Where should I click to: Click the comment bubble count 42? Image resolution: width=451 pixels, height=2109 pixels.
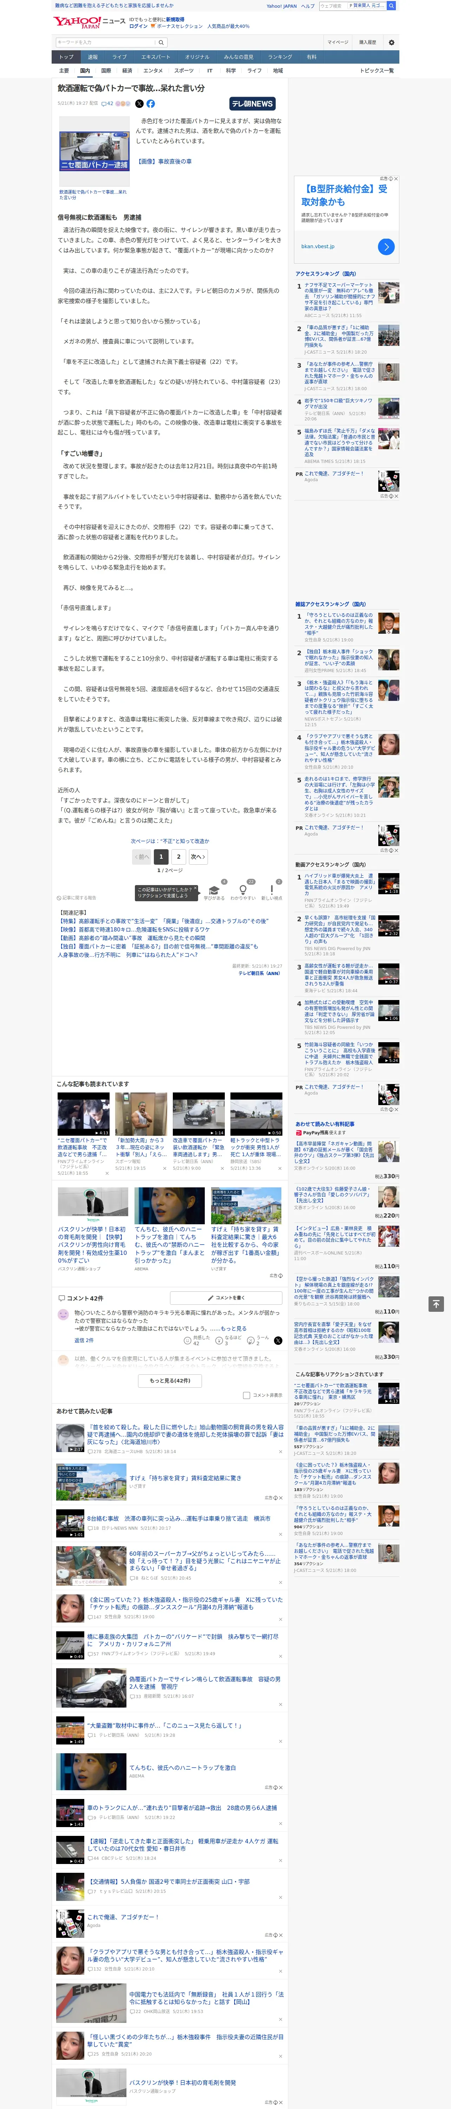tap(107, 104)
